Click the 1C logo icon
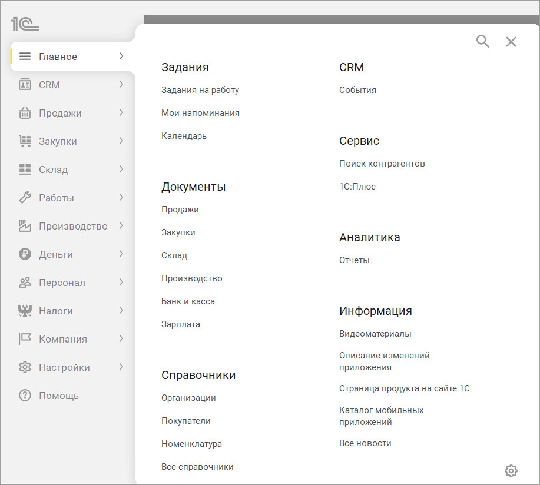Image resolution: width=540 pixels, height=485 pixels. point(25,24)
